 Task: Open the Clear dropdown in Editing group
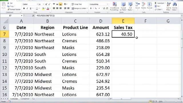158,9
